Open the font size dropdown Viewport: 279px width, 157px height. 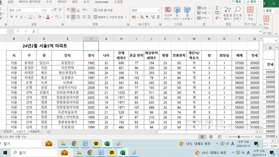[x=51, y=10]
